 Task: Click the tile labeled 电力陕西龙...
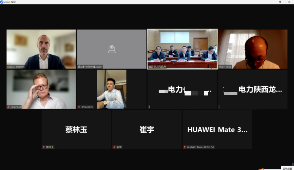tap(253, 89)
